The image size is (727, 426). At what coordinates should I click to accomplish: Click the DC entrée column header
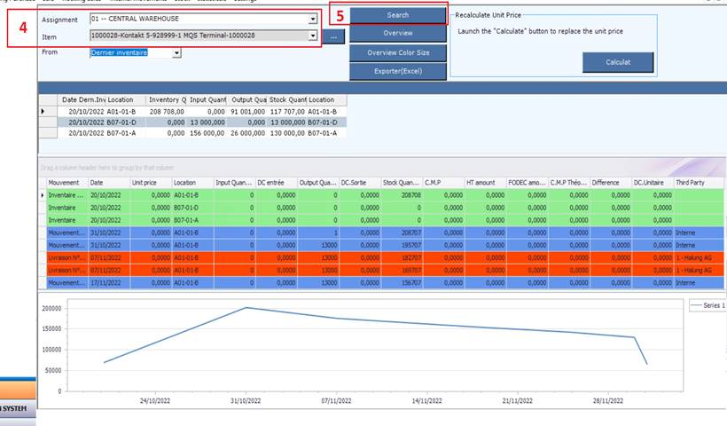click(277, 183)
